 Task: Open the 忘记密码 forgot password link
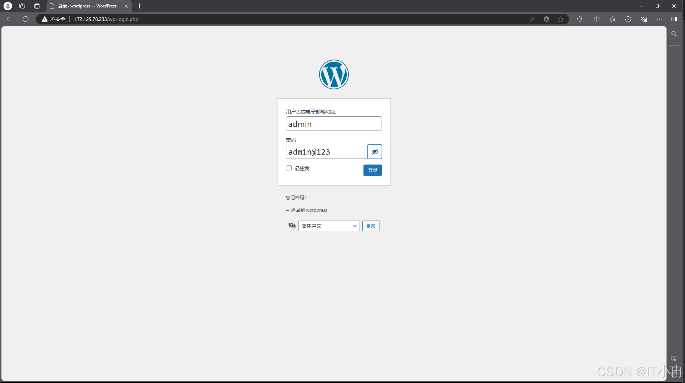[296, 197]
